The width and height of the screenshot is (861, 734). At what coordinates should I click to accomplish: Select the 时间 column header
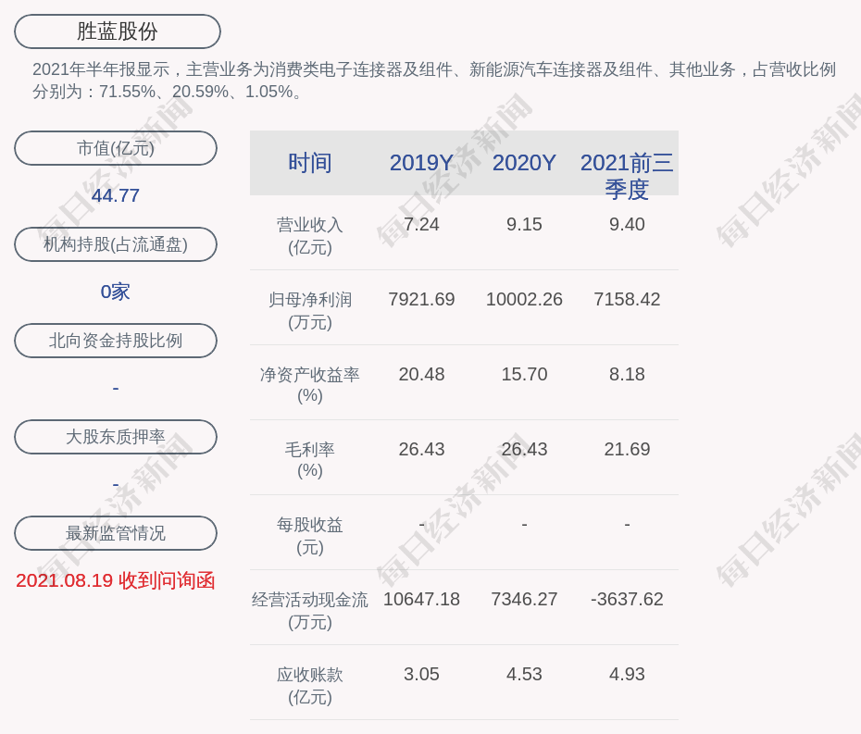pos(309,163)
